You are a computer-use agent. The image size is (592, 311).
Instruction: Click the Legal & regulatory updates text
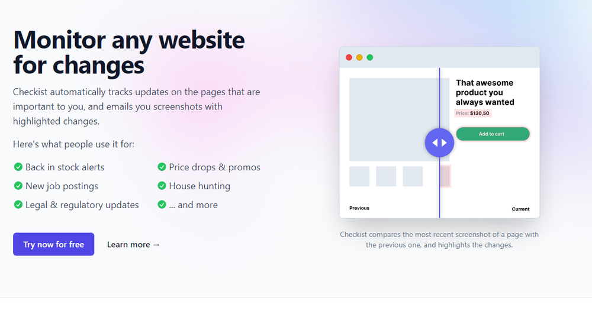click(82, 205)
